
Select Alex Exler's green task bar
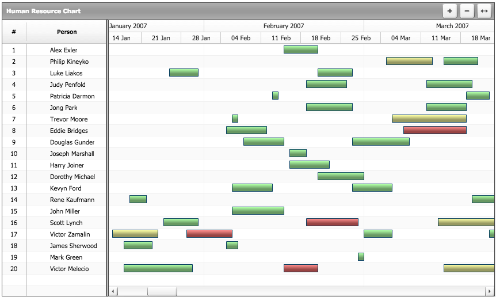click(x=301, y=49)
